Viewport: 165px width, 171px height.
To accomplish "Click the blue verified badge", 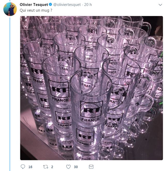I will [x=50, y=5].
